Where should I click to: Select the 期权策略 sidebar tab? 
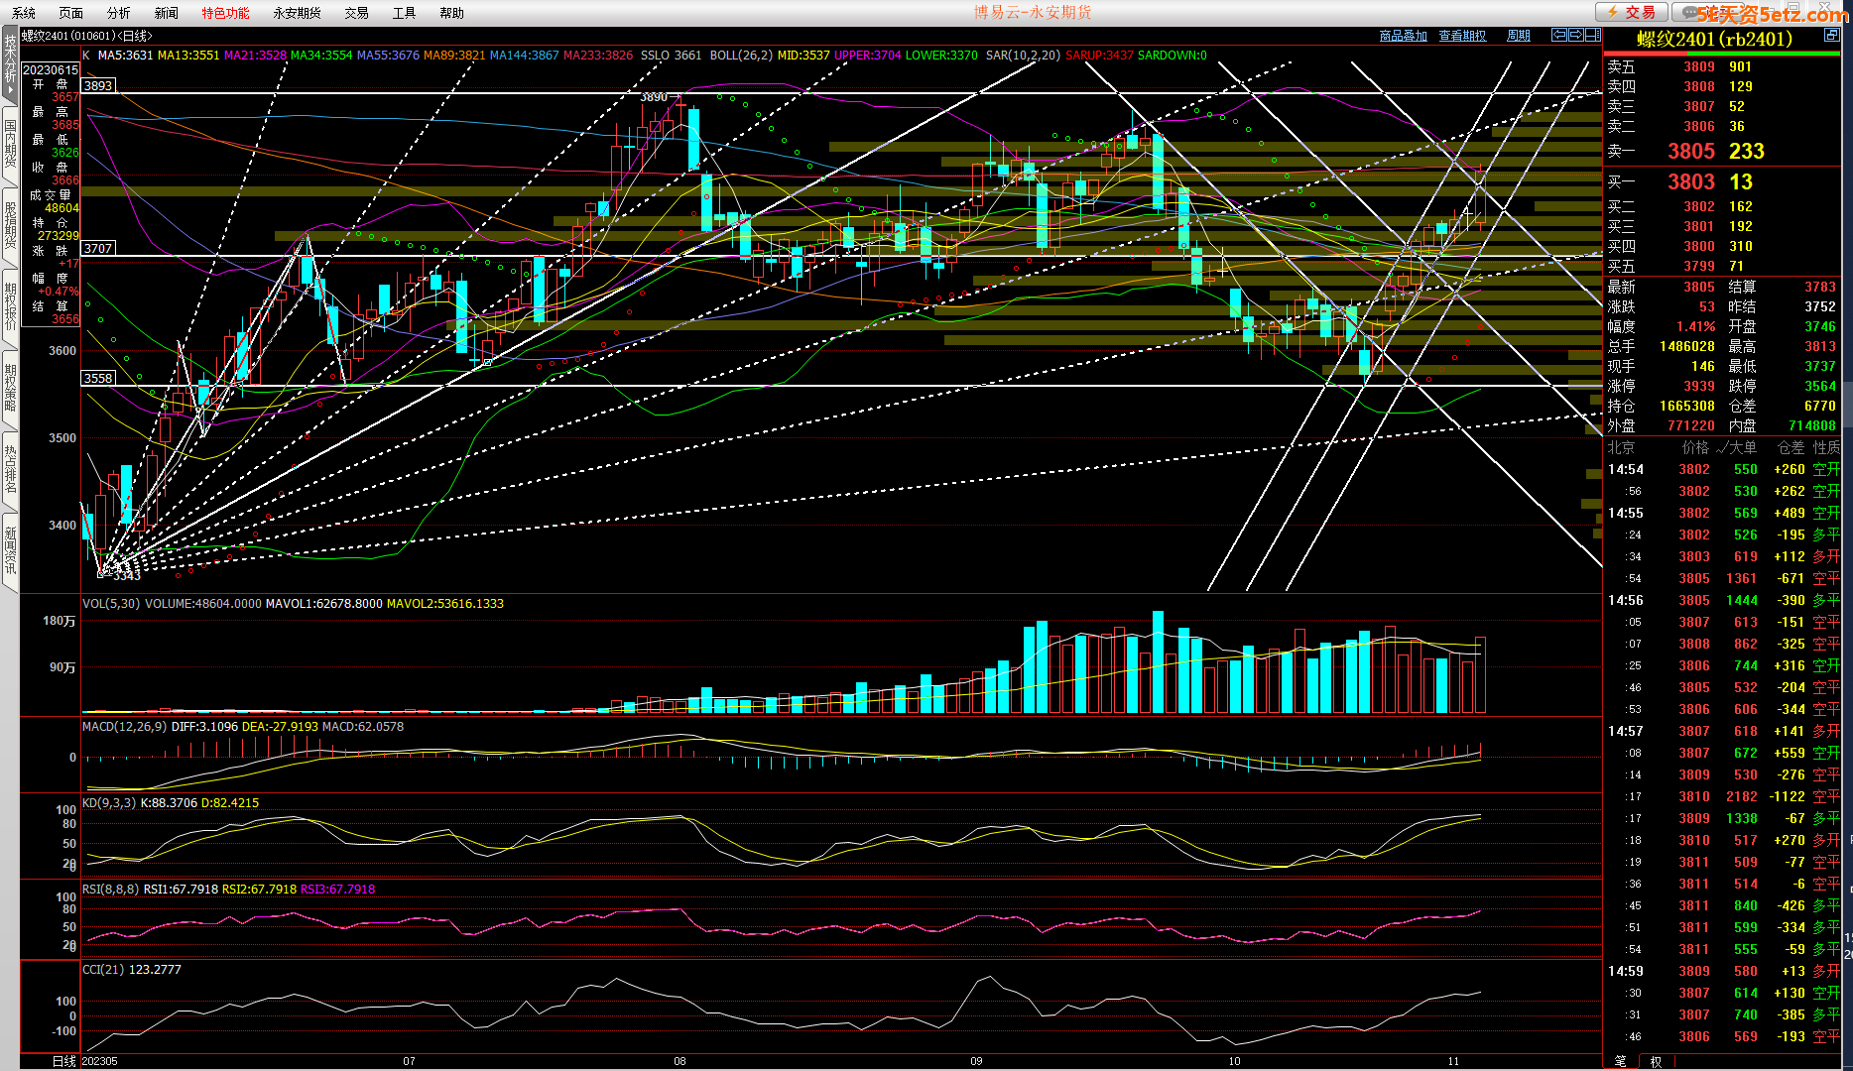[x=10, y=389]
